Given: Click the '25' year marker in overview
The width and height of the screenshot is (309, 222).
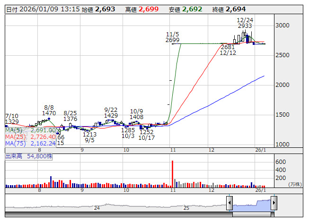Looking at the screenshot, I should (x=186, y=208).
